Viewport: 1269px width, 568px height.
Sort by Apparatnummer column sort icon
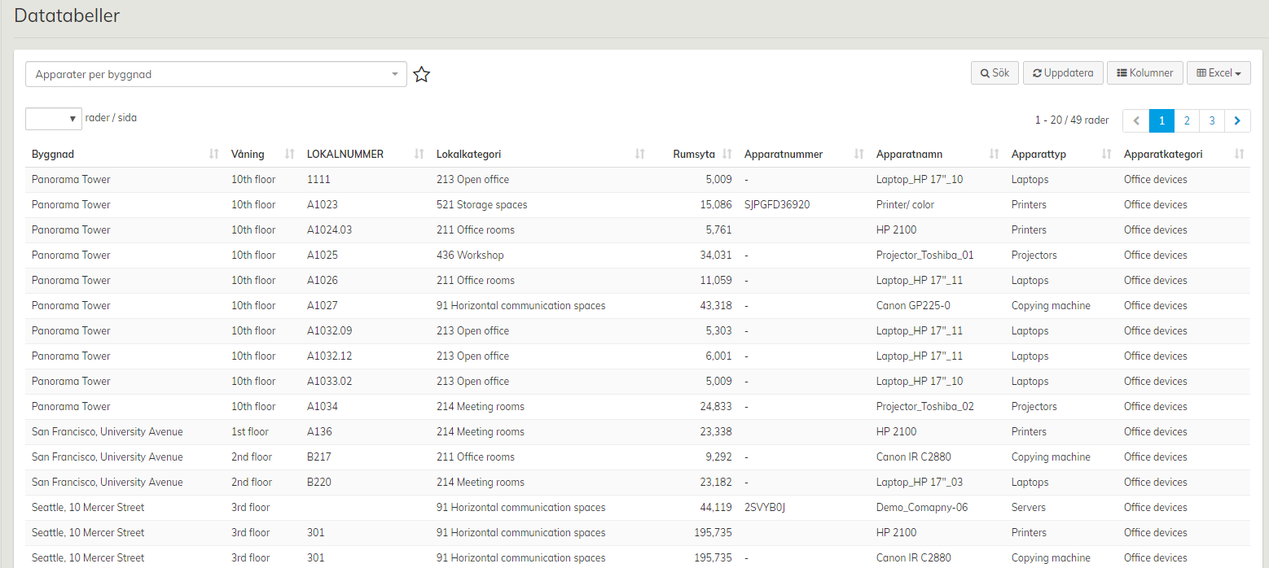point(858,154)
